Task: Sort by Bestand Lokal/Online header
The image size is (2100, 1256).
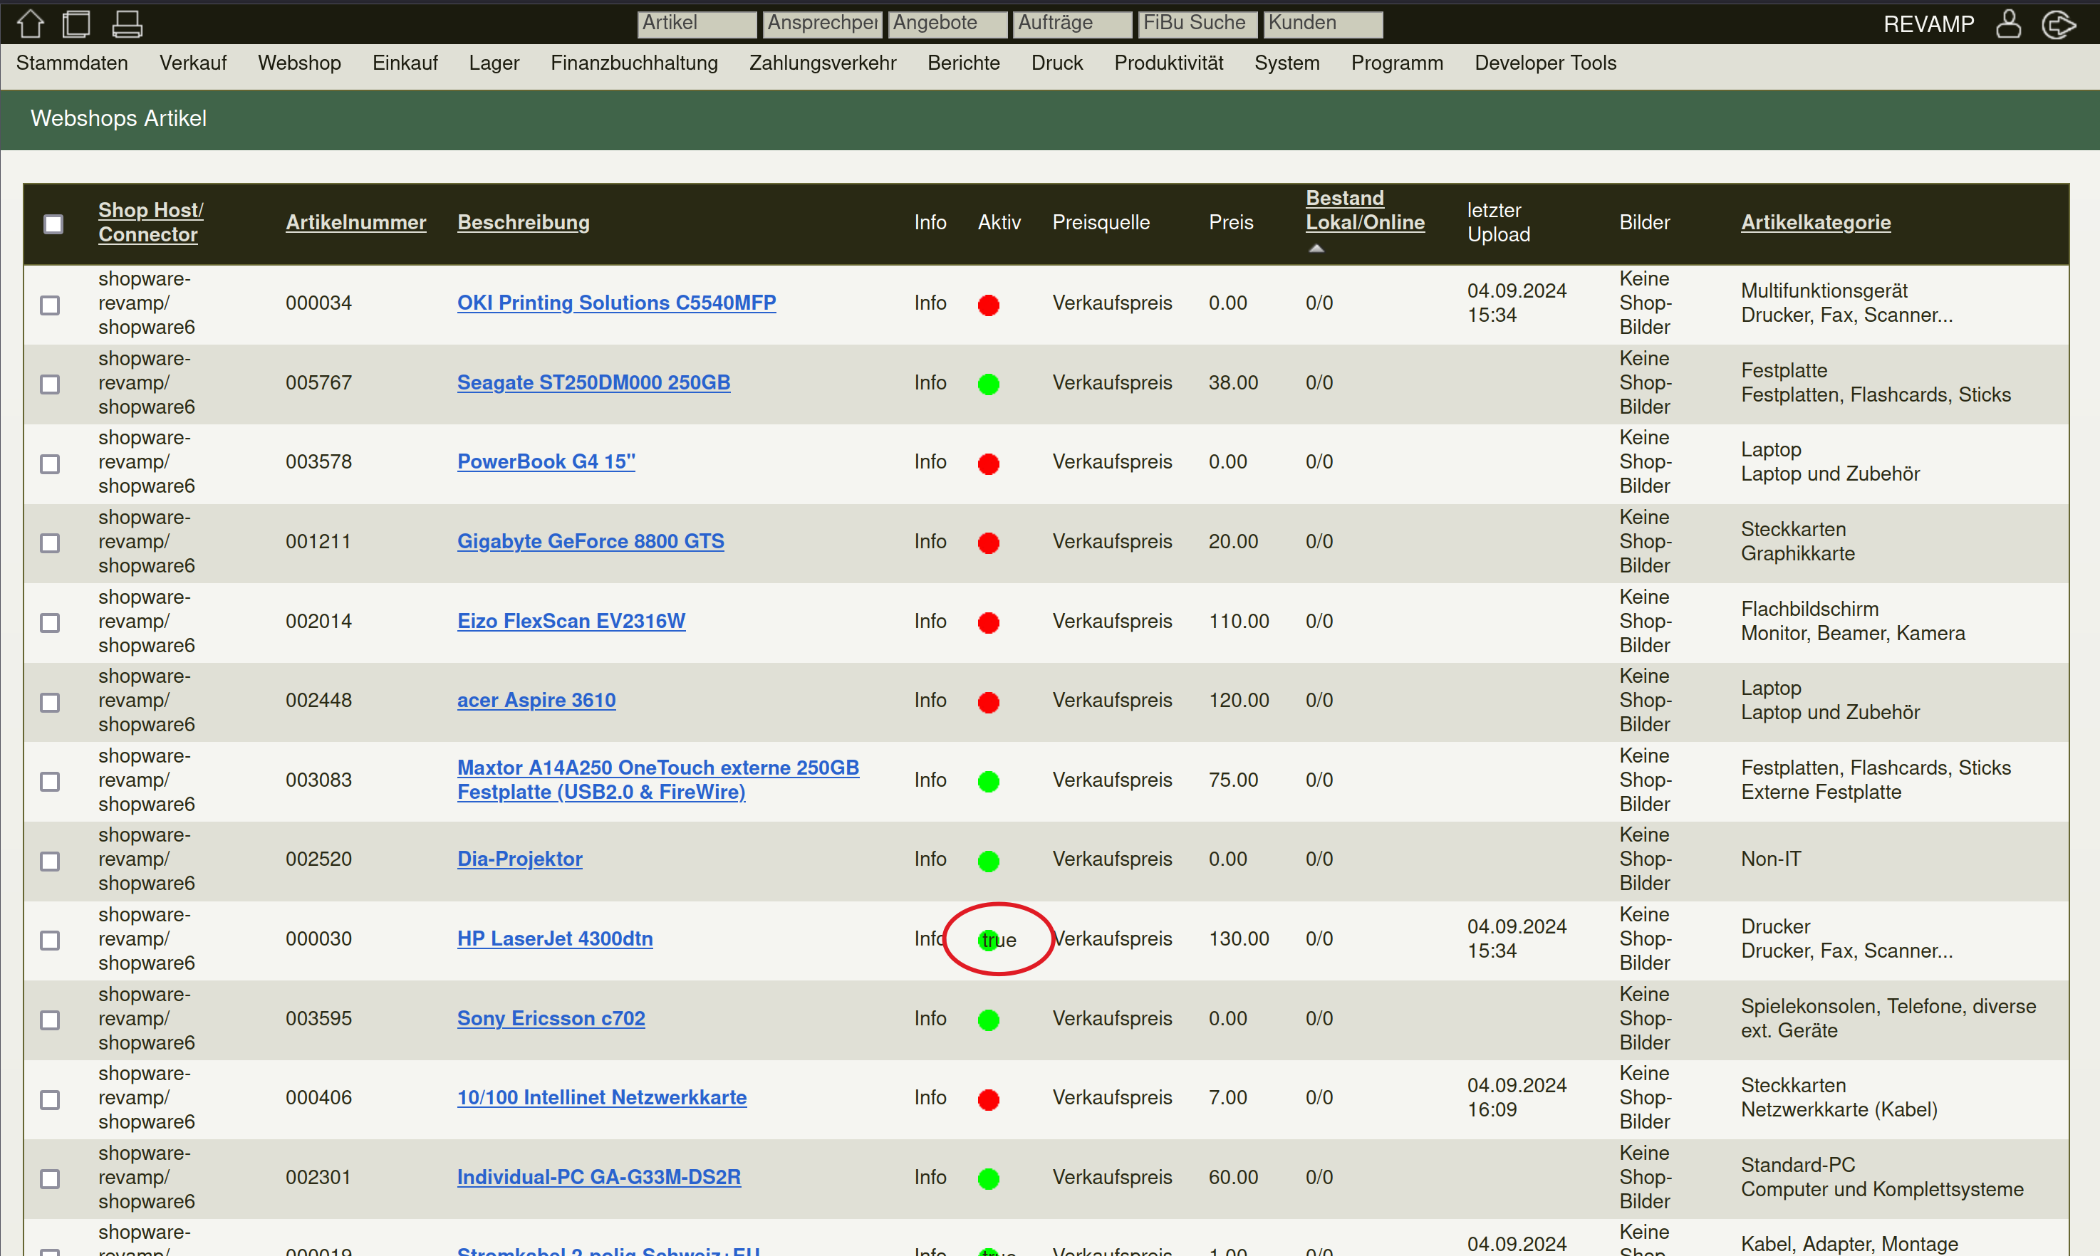Action: 1365,211
